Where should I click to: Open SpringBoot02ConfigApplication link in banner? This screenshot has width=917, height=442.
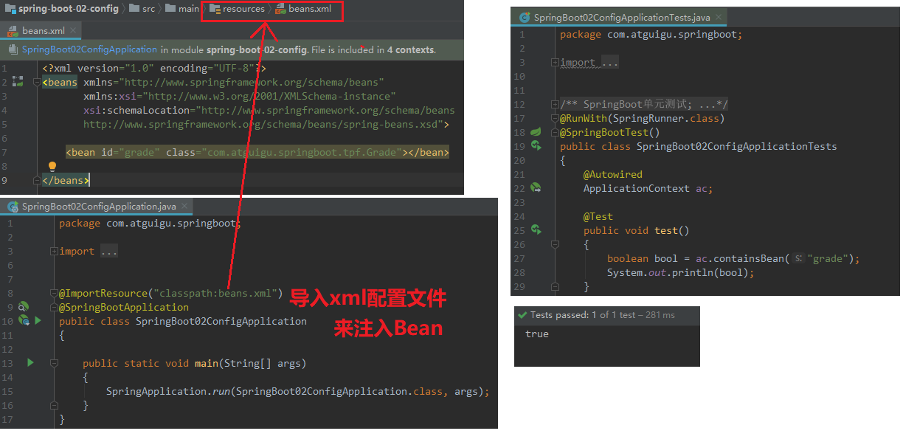coord(89,50)
